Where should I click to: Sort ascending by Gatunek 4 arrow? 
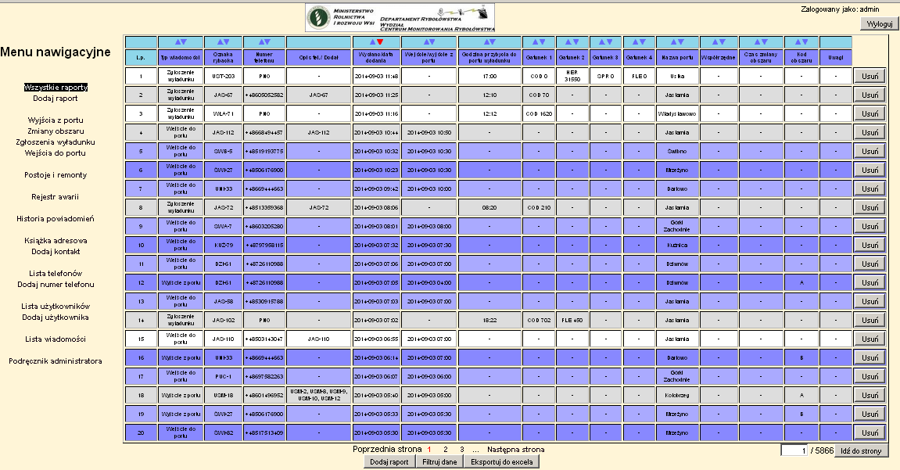[636, 42]
